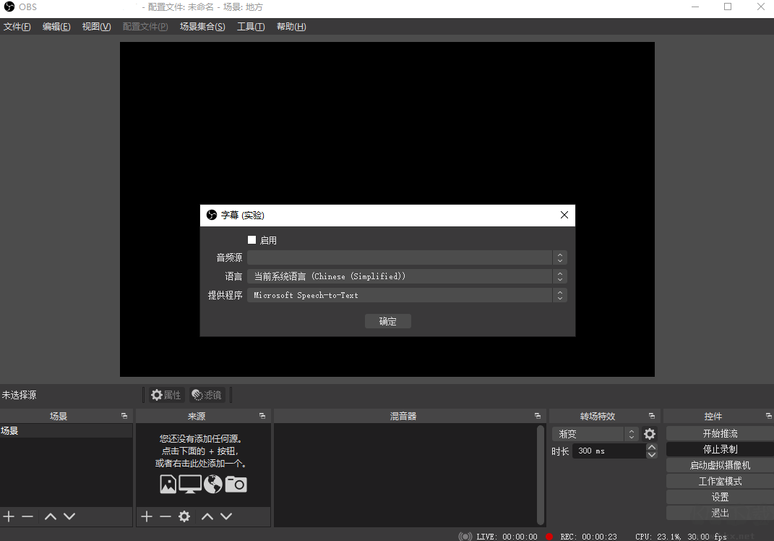
Task: Click the image source icon in sources hint
Action: (x=168, y=484)
